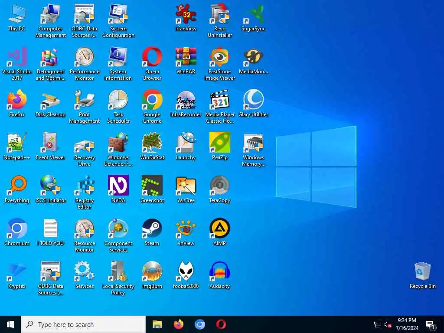Click the SugarSync icon
The height and width of the screenshot is (333, 444).
pos(253,17)
